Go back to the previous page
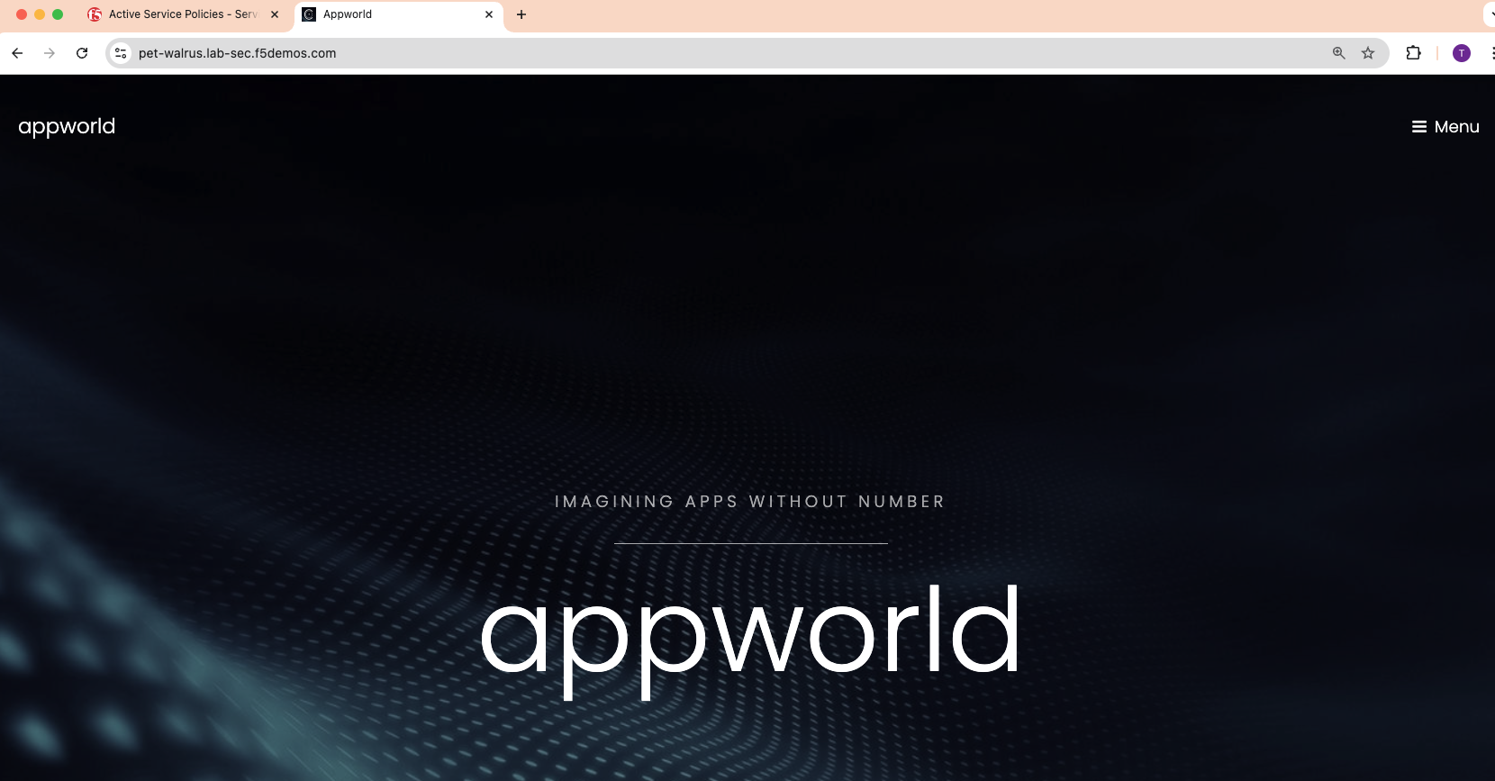This screenshot has height=781, width=1495. [x=17, y=53]
